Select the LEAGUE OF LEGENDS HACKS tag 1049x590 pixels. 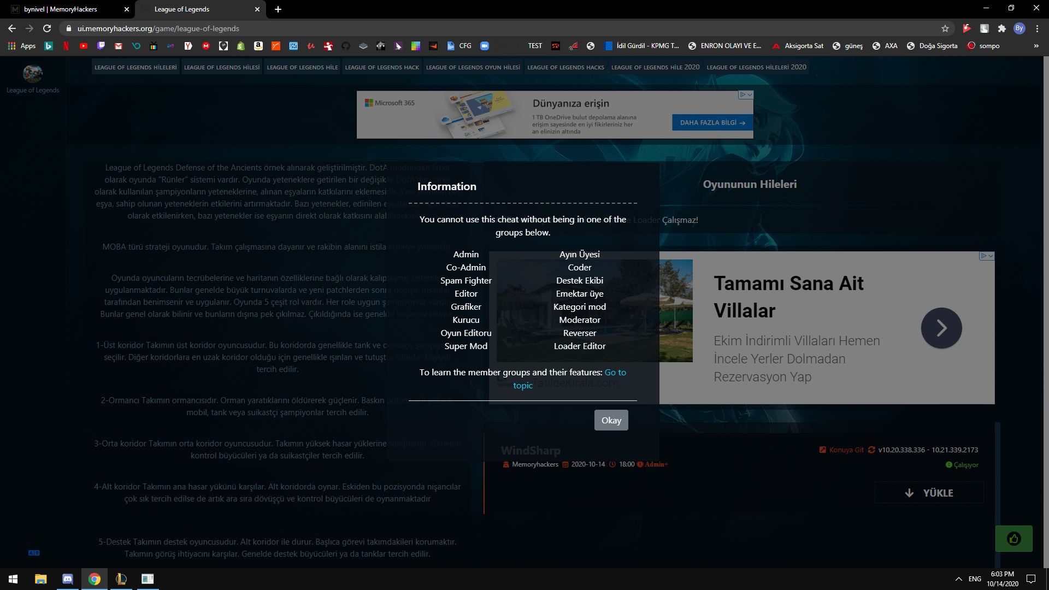point(565,67)
